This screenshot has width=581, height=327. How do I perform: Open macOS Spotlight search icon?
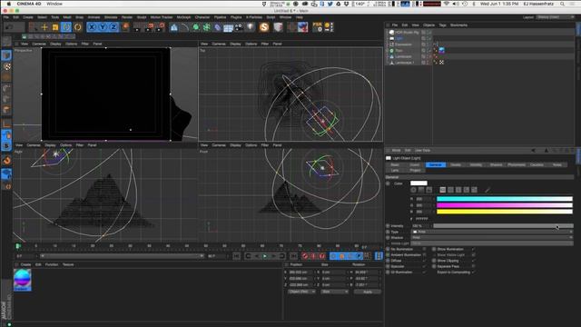(x=563, y=4)
